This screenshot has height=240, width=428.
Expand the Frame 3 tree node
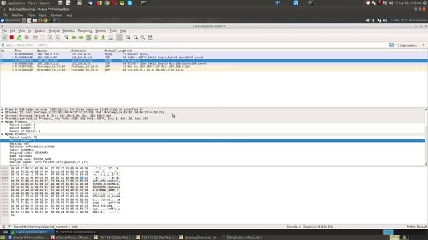(x=3, y=109)
